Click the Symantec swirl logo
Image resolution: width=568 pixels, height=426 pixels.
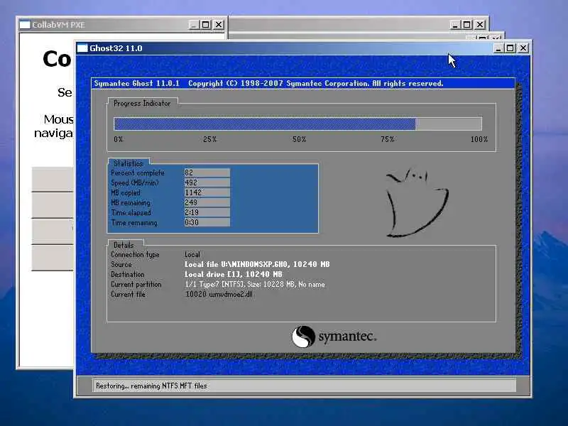[303, 337]
